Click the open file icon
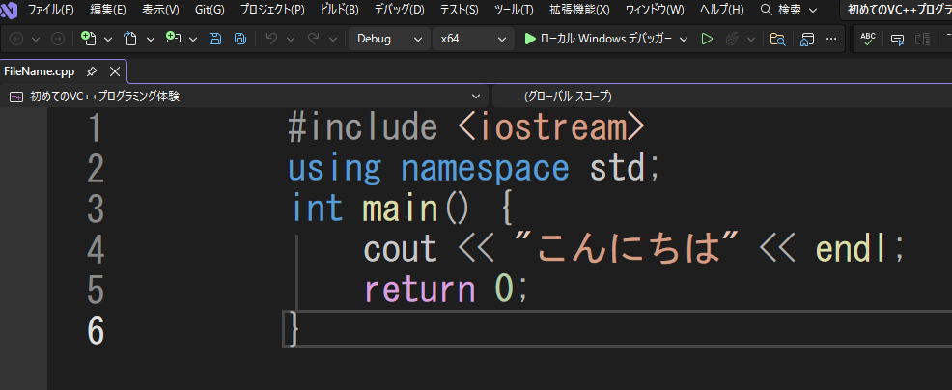952x390 pixels. (131, 40)
